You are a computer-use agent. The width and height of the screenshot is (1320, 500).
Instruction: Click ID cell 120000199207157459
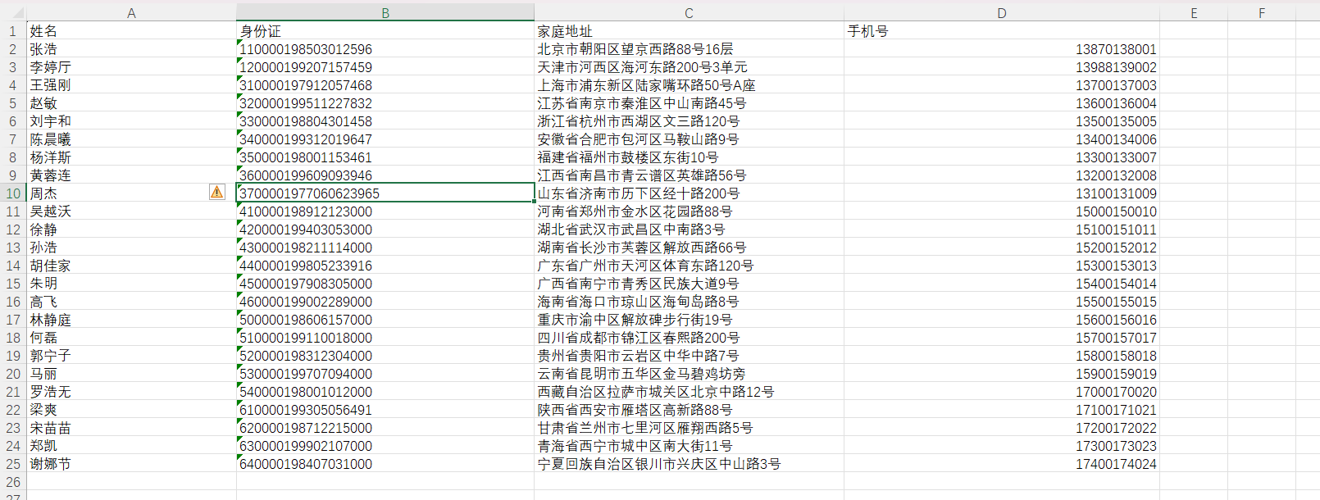pos(385,67)
